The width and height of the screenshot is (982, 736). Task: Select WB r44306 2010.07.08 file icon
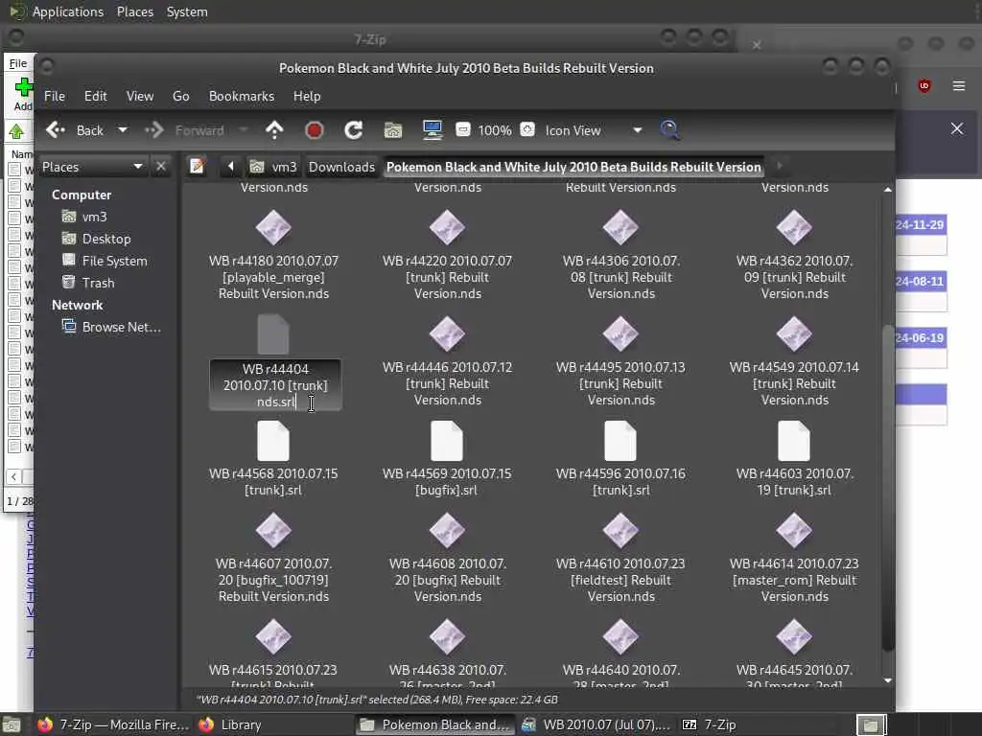coord(620,227)
